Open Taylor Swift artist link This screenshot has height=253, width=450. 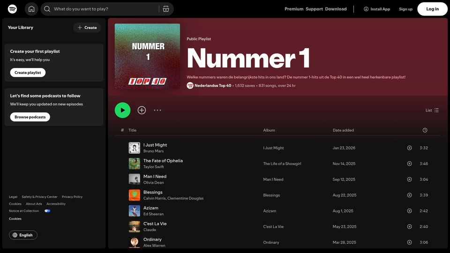154,167
